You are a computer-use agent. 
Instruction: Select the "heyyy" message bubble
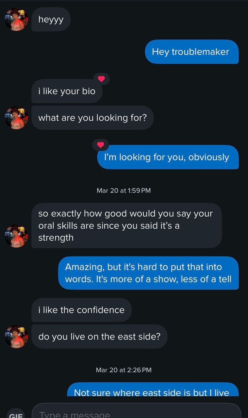[x=51, y=19]
